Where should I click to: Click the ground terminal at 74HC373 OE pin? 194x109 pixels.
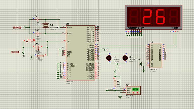pos(140,64)
